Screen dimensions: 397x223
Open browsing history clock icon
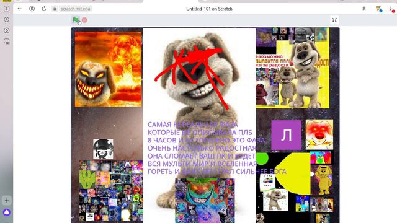(7, 19)
